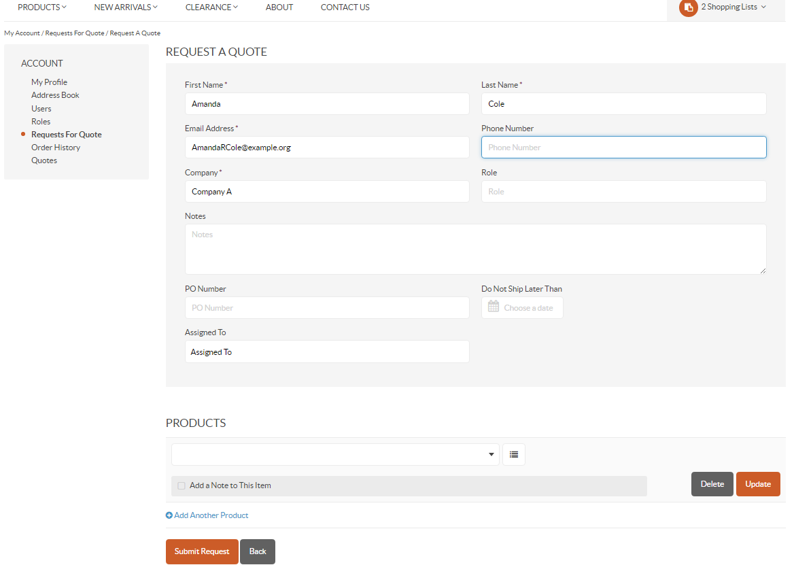The image size is (794, 565).
Task: Click the Notes text area
Action: [x=475, y=250]
